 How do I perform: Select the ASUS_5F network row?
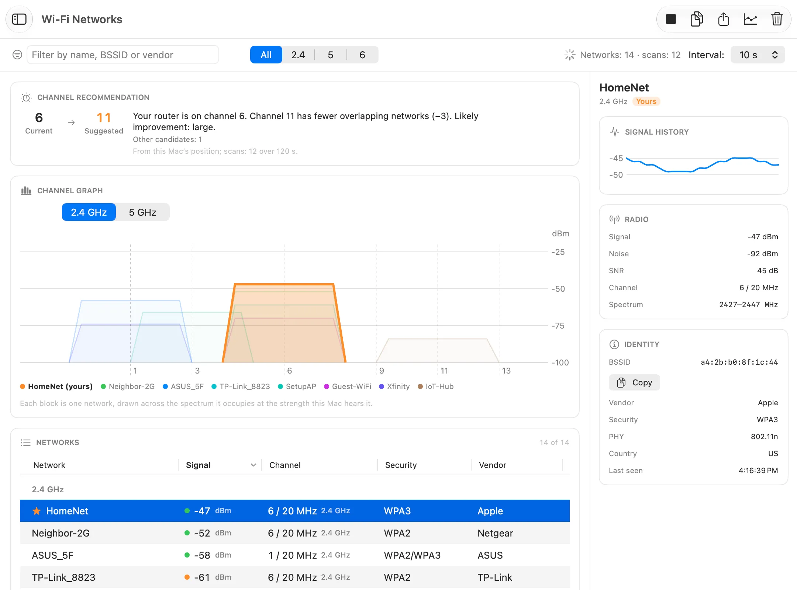tap(295, 555)
